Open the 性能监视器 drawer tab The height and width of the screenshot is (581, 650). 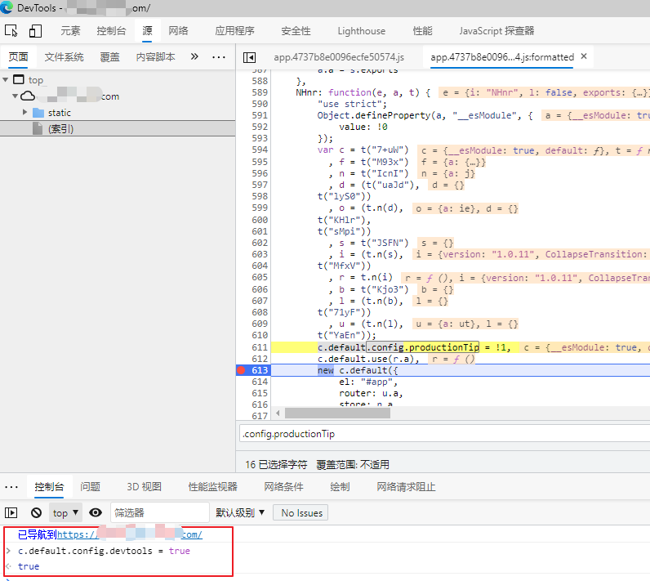[x=212, y=487]
